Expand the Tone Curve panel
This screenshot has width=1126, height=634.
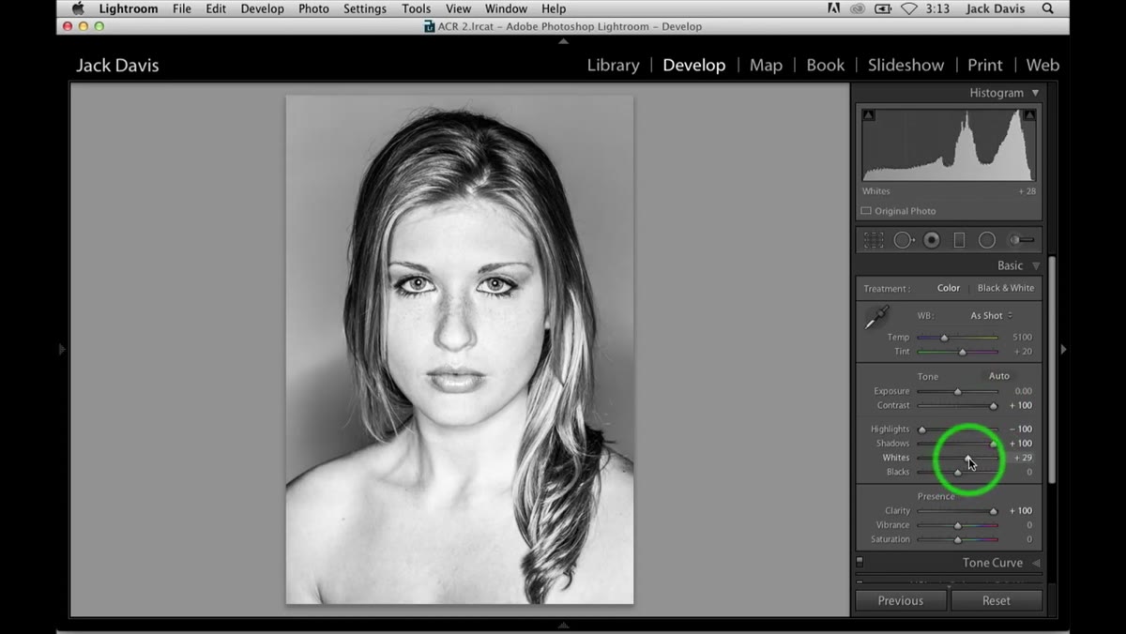click(1036, 563)
